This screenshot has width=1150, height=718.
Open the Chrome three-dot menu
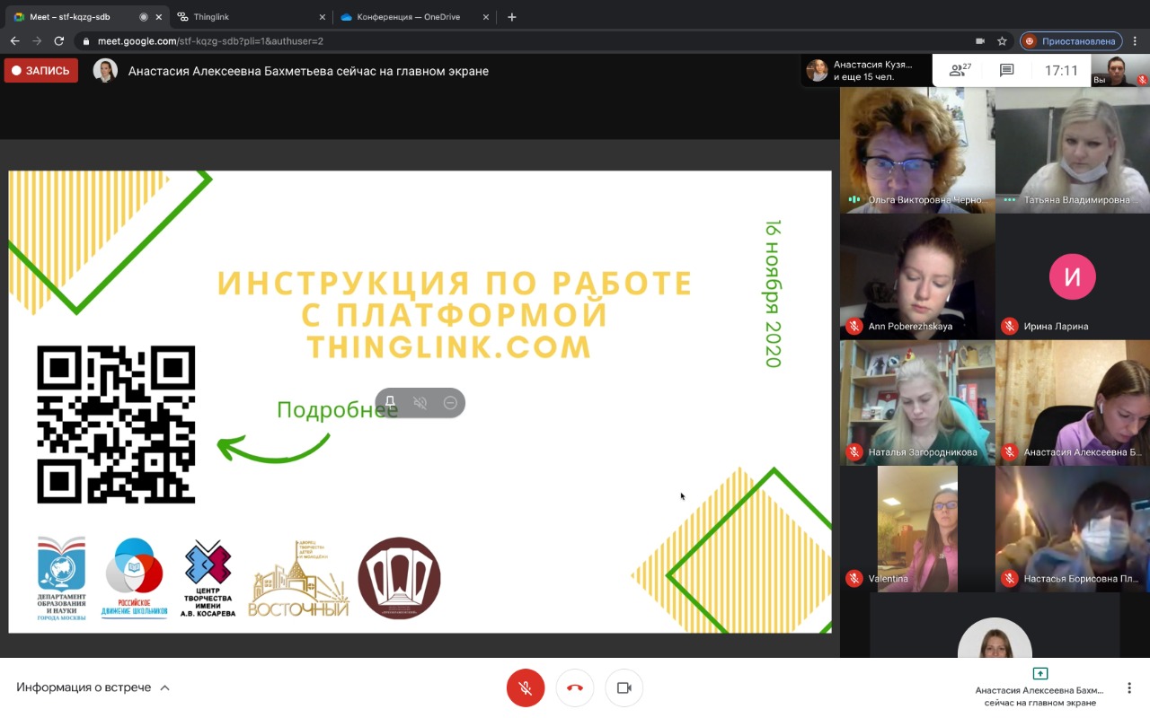[1135, 40]
